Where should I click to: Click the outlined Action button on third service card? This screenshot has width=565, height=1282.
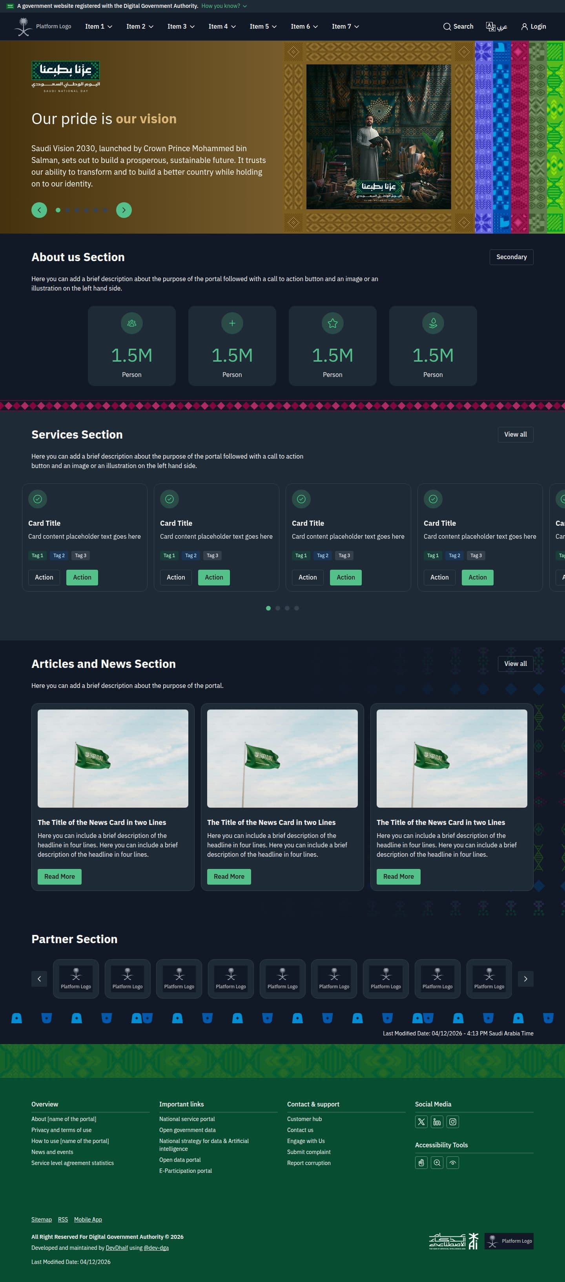(307, 577)
